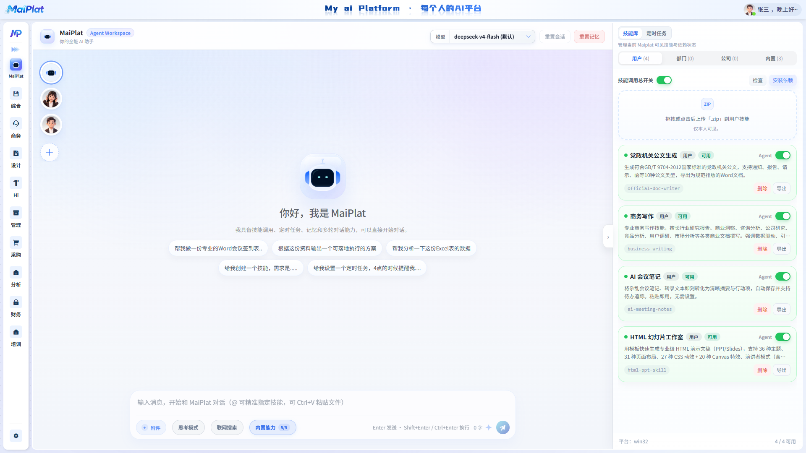Open the 管理 sidebar section

tap(16, 218)
